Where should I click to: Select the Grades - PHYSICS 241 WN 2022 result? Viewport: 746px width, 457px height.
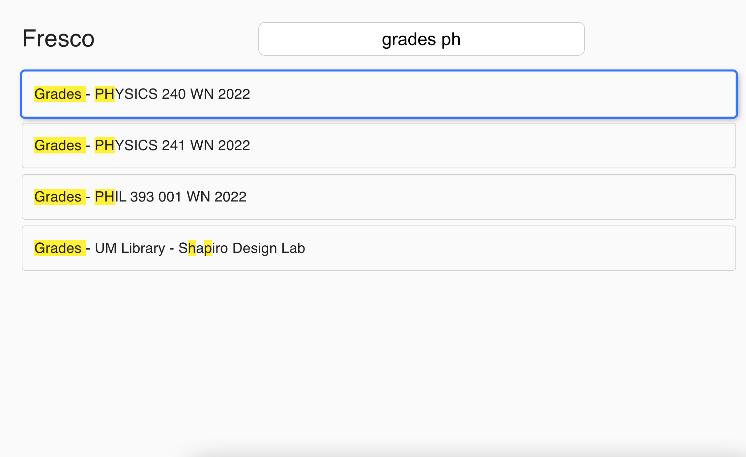378,146
